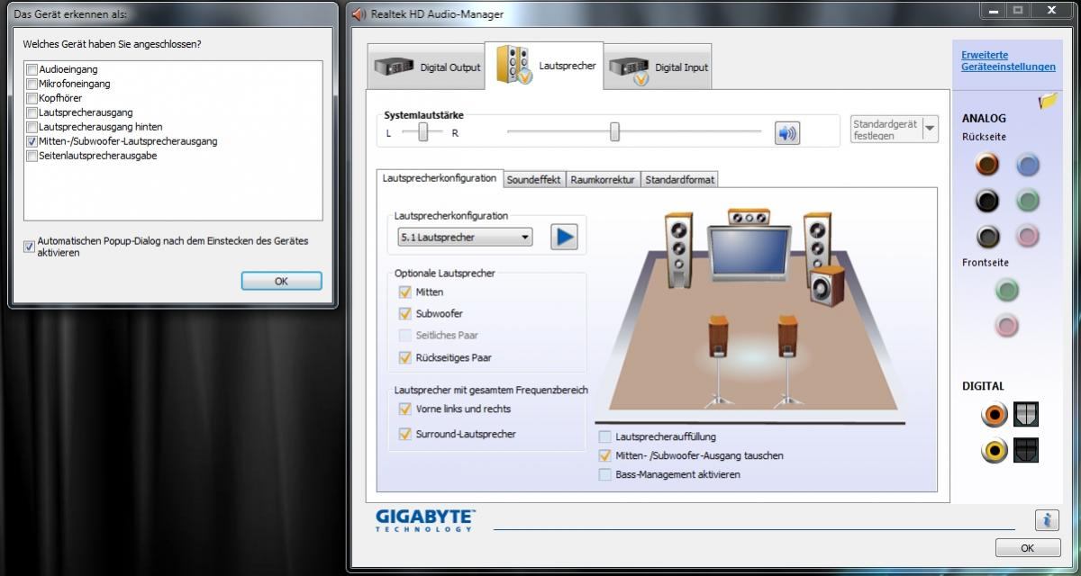Click the GIGABYTE Technology logo
This screenshot has height=576, width=1081.
pyautogui.click(x=425, y=520)
